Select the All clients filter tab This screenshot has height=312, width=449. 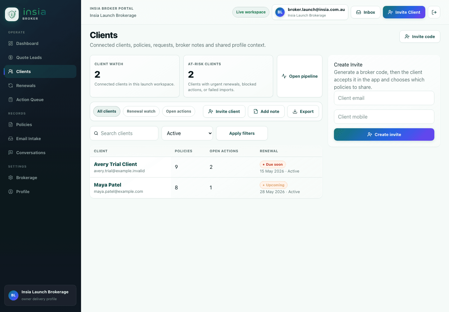click(107, 111)
